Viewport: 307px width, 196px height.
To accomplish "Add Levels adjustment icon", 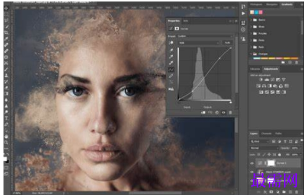I will (x=267, y=79).
